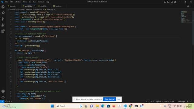Click Users breadcrumb in path bar

click(x=13, y=9)
